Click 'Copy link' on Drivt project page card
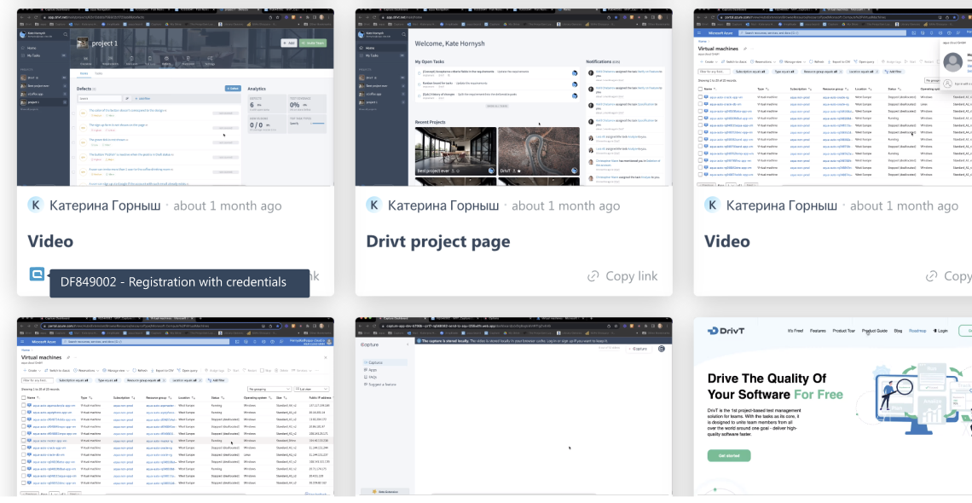 (622, 276)
